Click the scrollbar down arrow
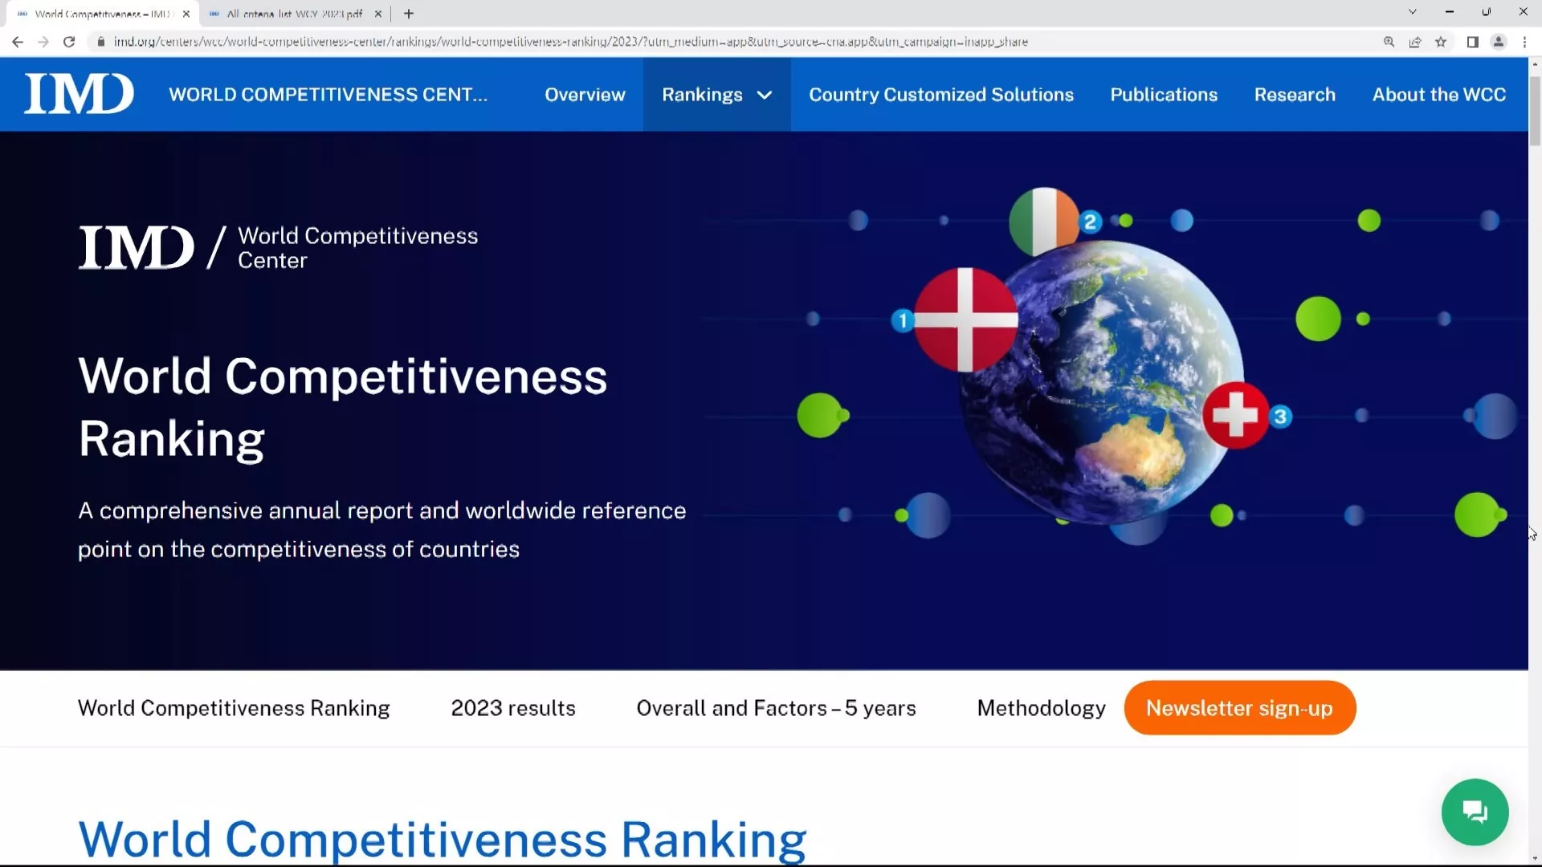The width and height of the screenshot is (1542, 867). pos(1535,859)
